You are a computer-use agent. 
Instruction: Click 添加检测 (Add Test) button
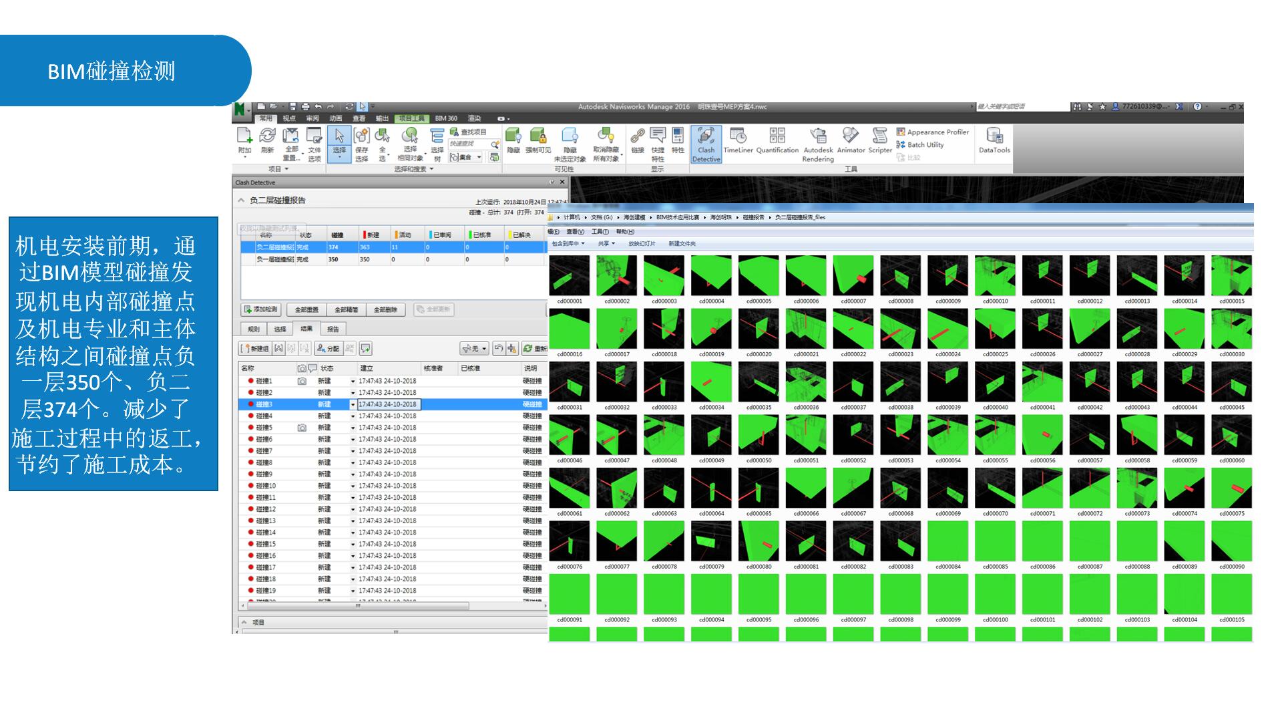point(261,309)
